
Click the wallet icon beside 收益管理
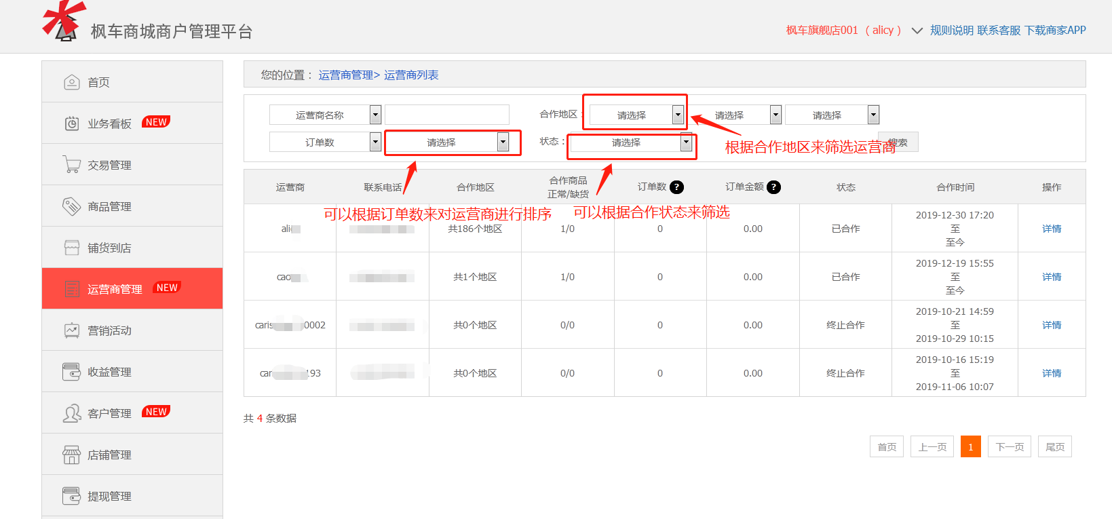pos(71,372)
